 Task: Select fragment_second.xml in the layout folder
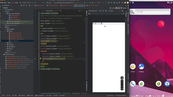(x=16, y=39)
